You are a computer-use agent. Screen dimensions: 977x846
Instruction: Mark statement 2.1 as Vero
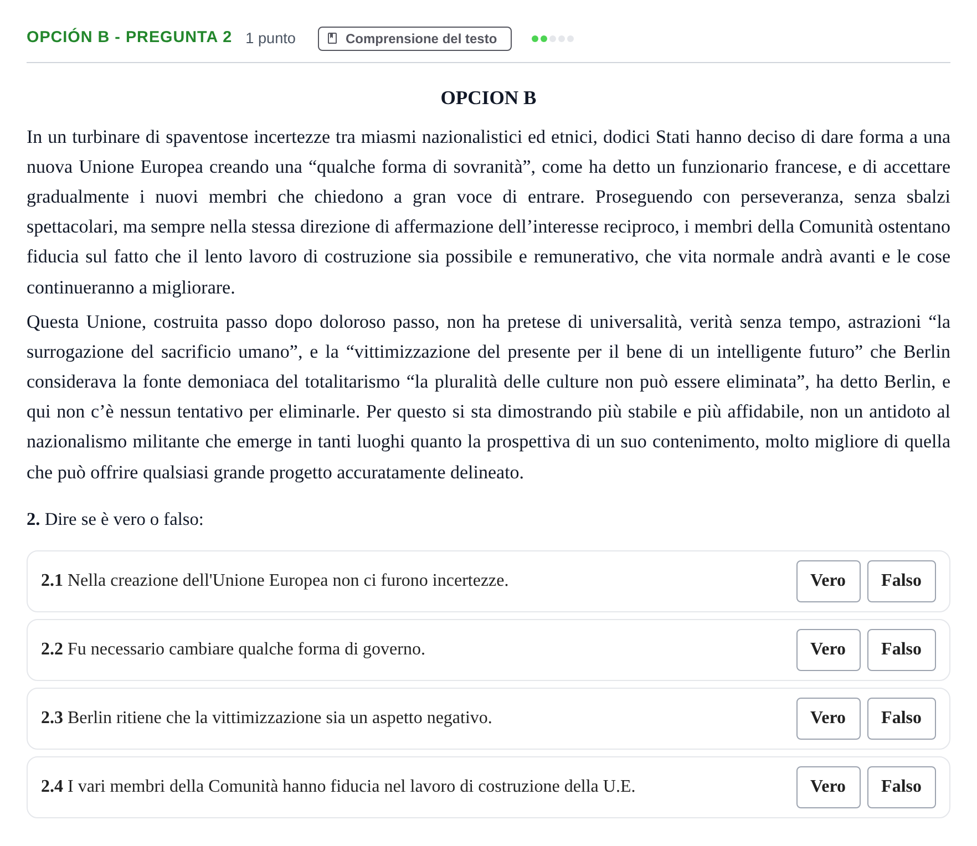828,581
